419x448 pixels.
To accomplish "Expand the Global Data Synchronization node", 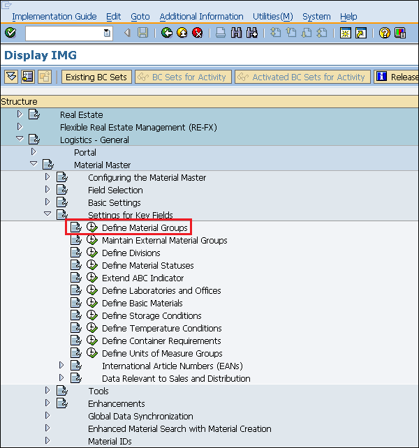I will click(x=47, y=416).
